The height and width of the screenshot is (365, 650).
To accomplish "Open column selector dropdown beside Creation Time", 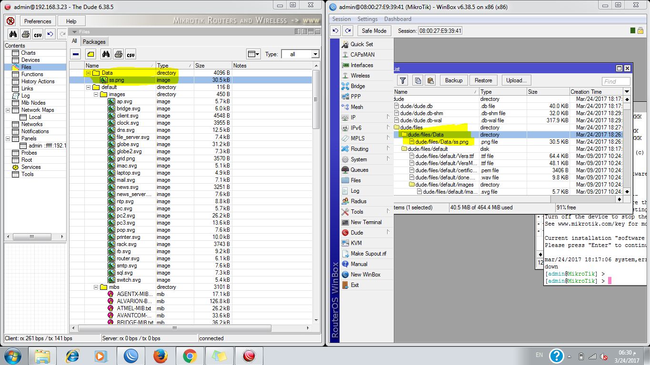I will point(627,91).
